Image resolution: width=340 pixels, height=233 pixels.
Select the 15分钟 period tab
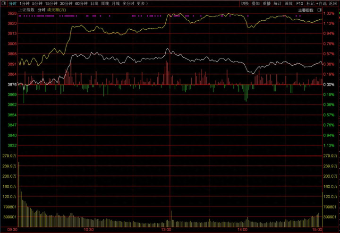pos(51,3)
